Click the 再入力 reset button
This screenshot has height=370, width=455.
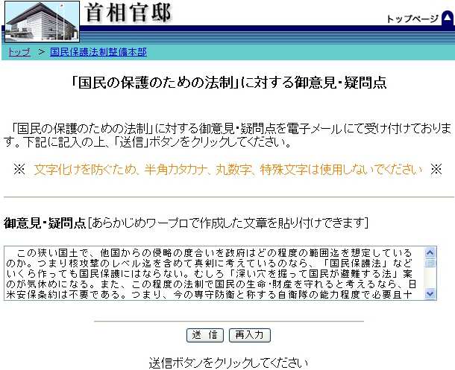tap(250, 335)
